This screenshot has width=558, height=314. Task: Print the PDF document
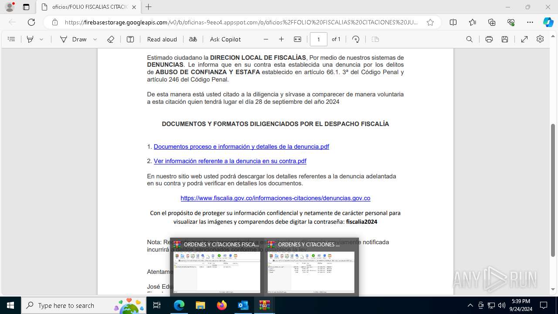pos(489,39)
